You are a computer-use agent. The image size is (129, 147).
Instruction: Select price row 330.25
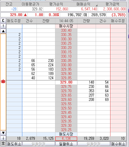tap(66, 44)
